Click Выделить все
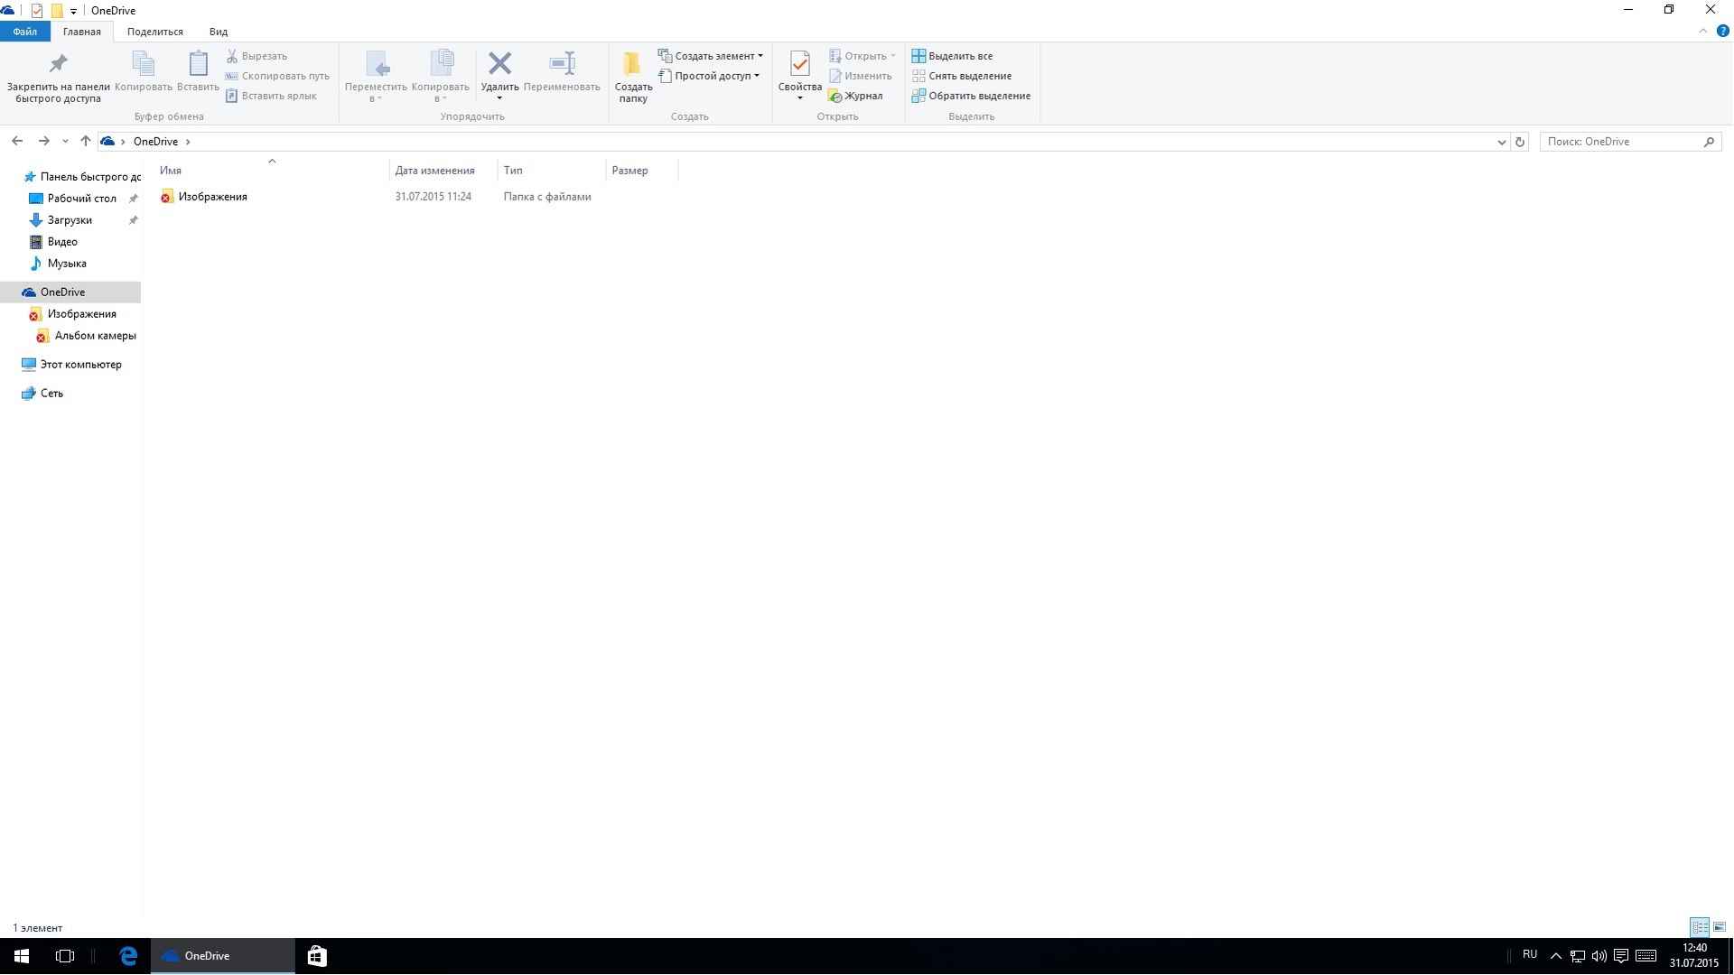 point(952,56)
